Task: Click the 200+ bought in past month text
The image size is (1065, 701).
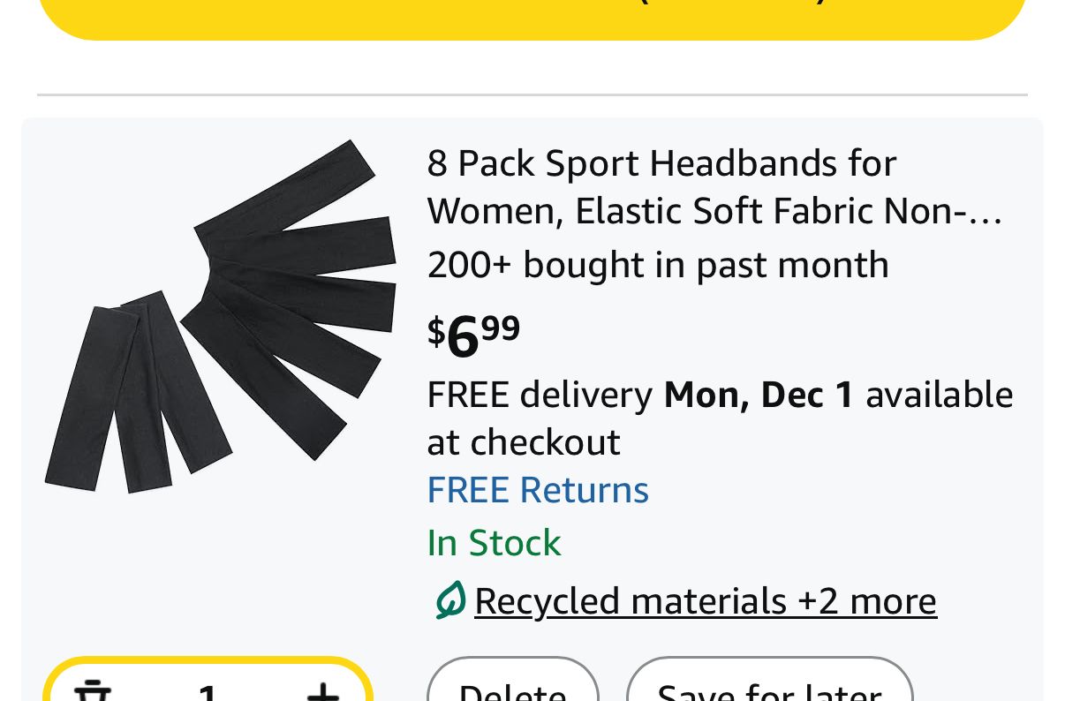Action: 658,265
